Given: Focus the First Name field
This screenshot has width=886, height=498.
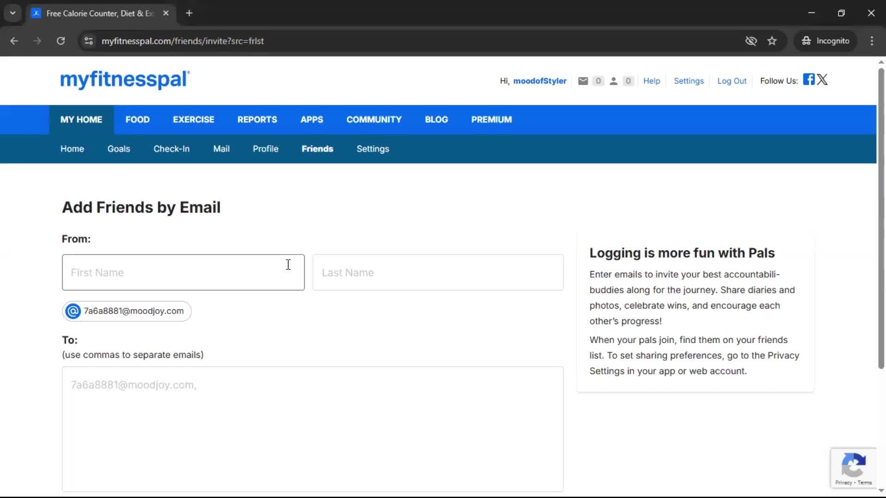Looking at the screenshot, I should [x=183, y=273].
